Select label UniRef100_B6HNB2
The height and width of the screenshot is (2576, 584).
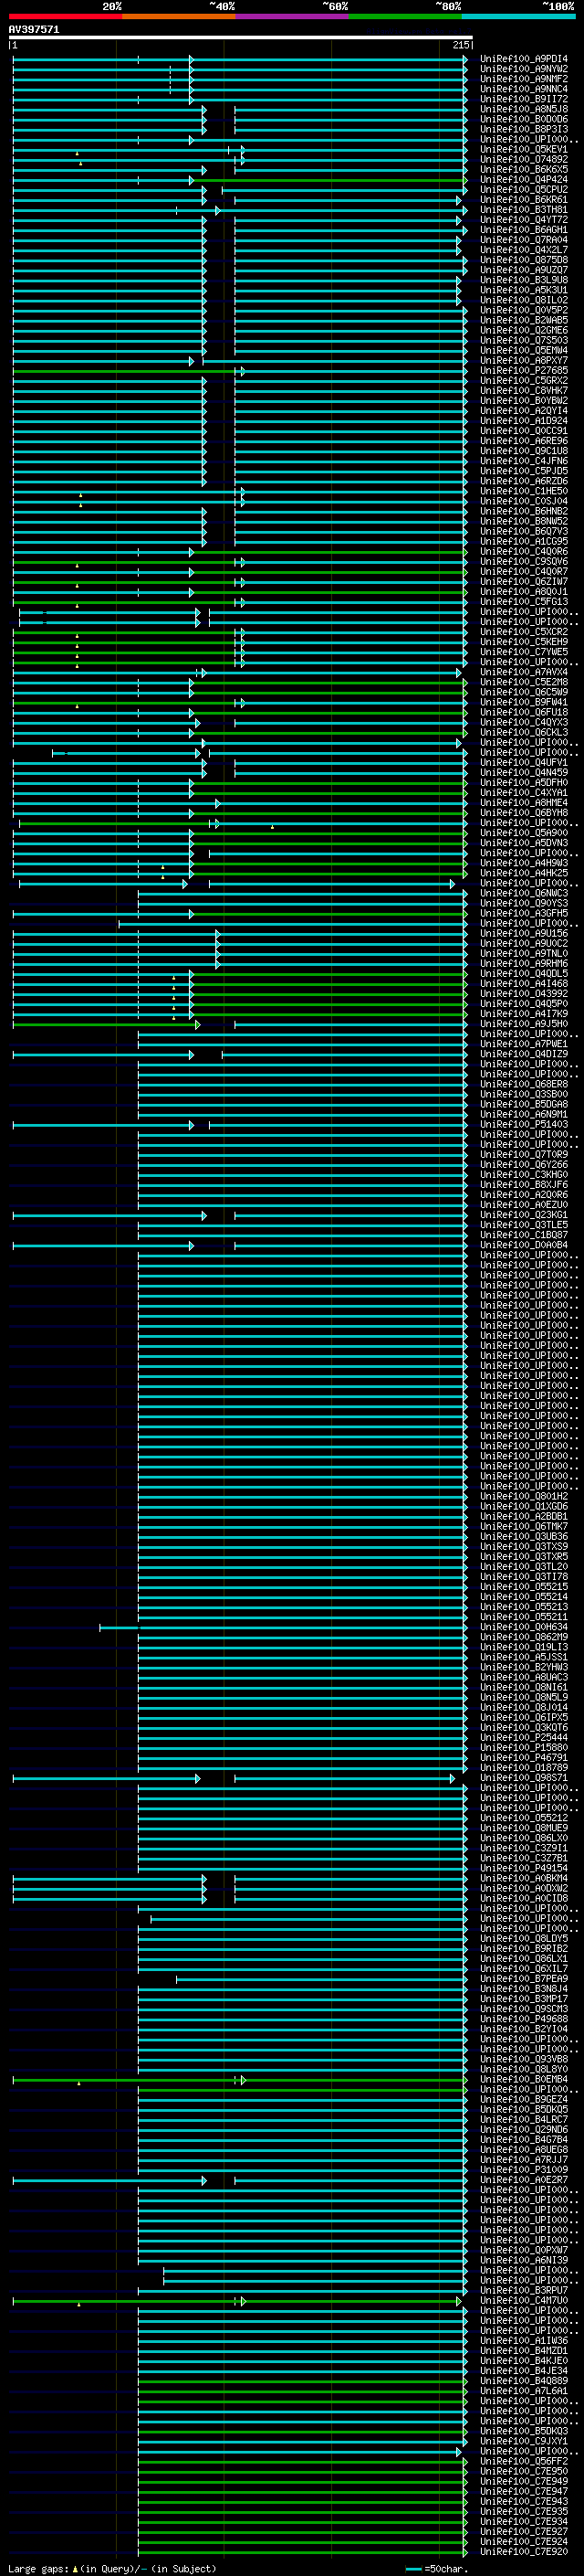click(x=523, y=511)
